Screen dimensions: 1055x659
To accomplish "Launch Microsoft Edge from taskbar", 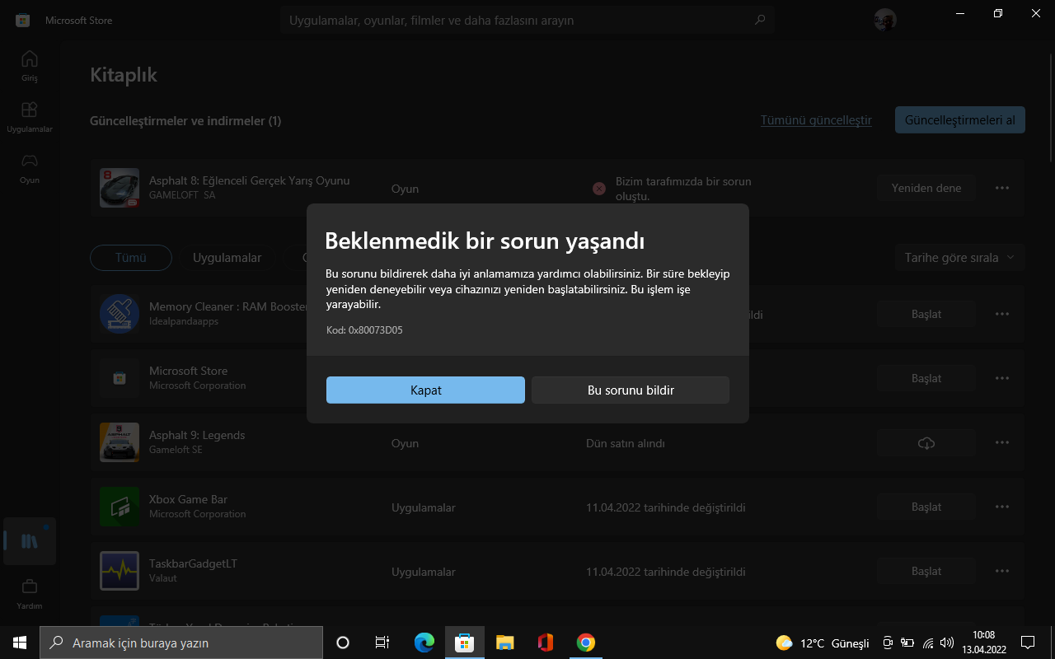I will pos(424,643).
